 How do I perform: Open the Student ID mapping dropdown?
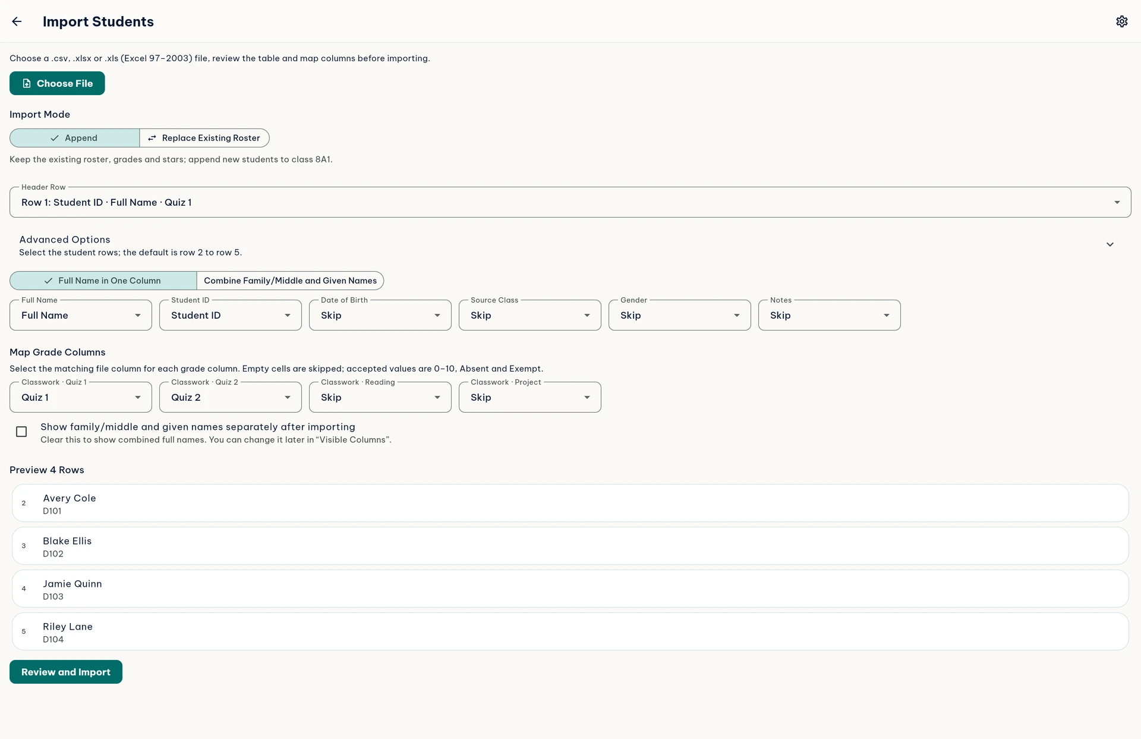point(231,315)
